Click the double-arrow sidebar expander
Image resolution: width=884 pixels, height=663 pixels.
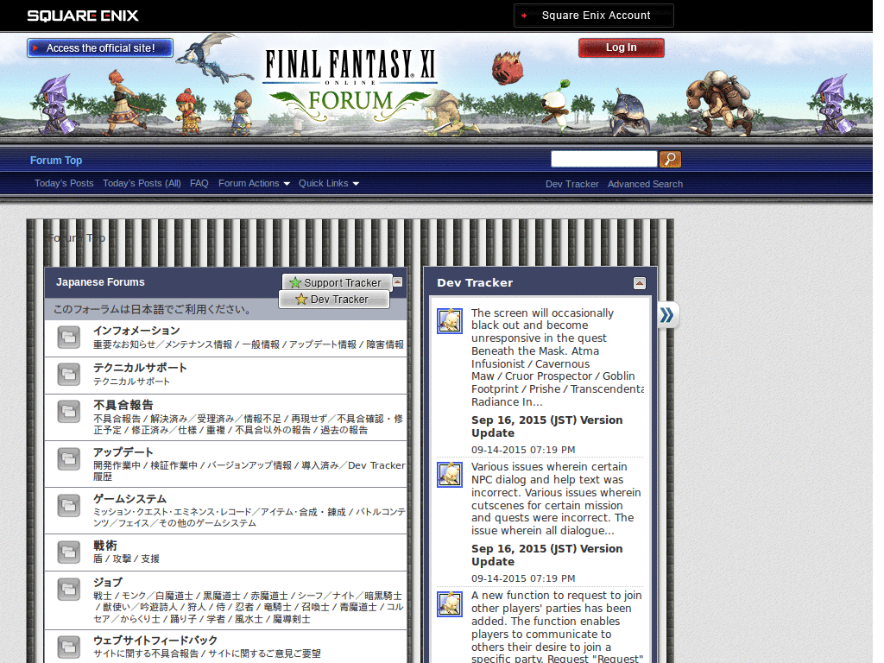(x=667, y=316)
